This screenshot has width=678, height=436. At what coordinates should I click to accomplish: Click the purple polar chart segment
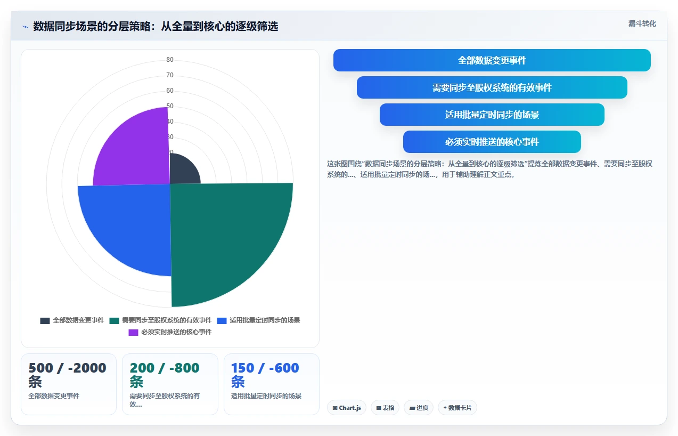coord(136,152)
